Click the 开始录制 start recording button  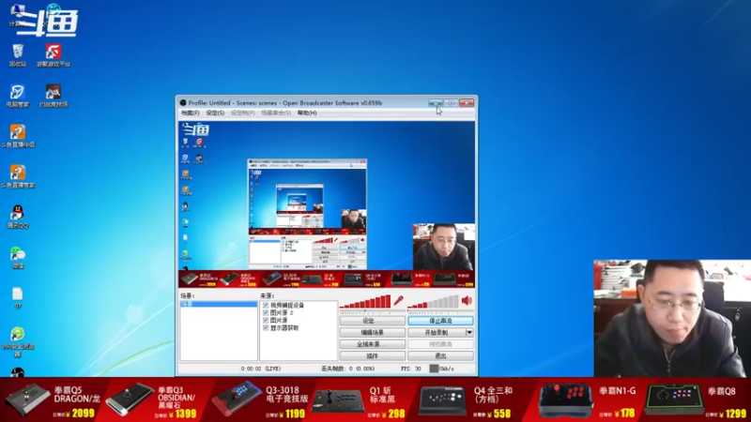pos(437,332)
